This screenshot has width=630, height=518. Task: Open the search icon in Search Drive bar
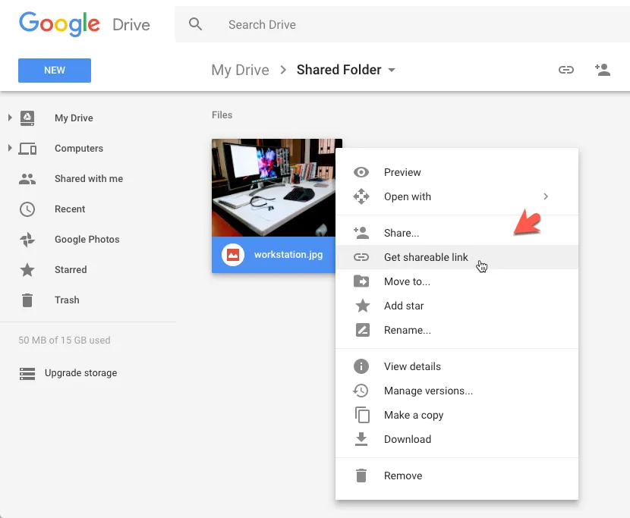click(195, 24)
